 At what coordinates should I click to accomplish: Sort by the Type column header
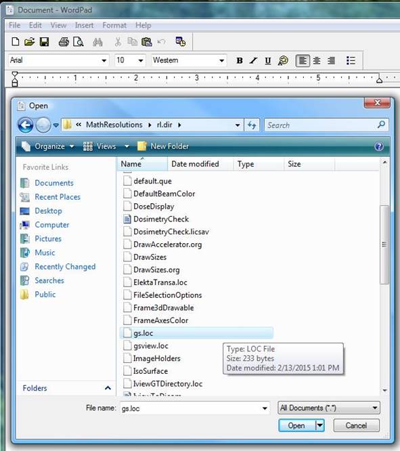coord(259,164)
